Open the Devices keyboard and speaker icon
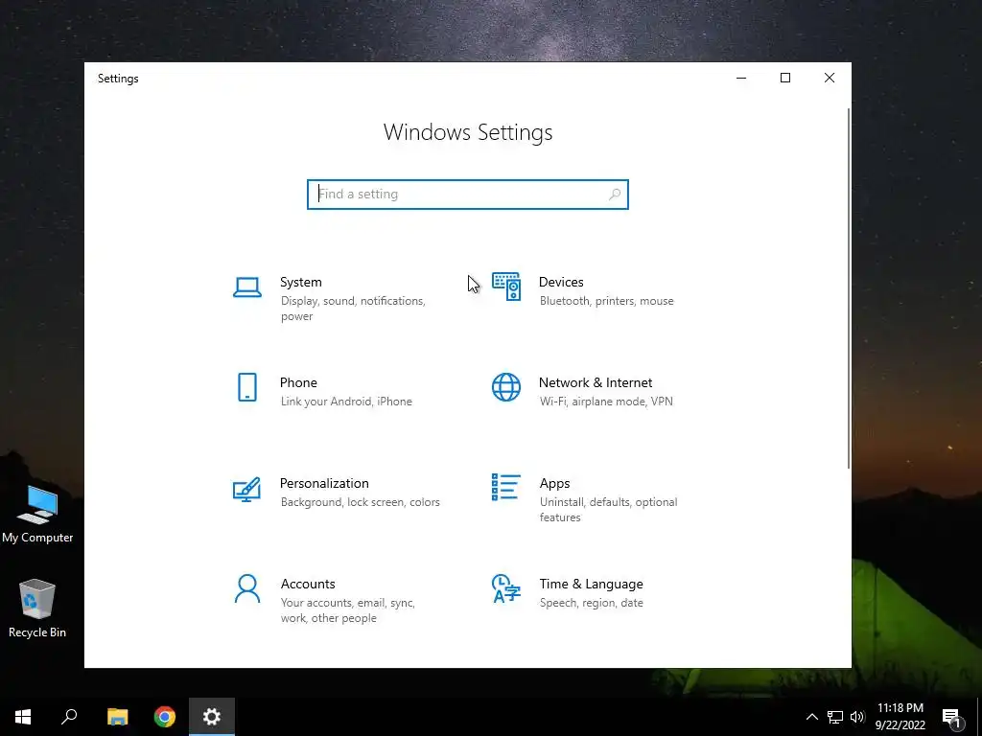Screen dimensions: 982x736 506,287
